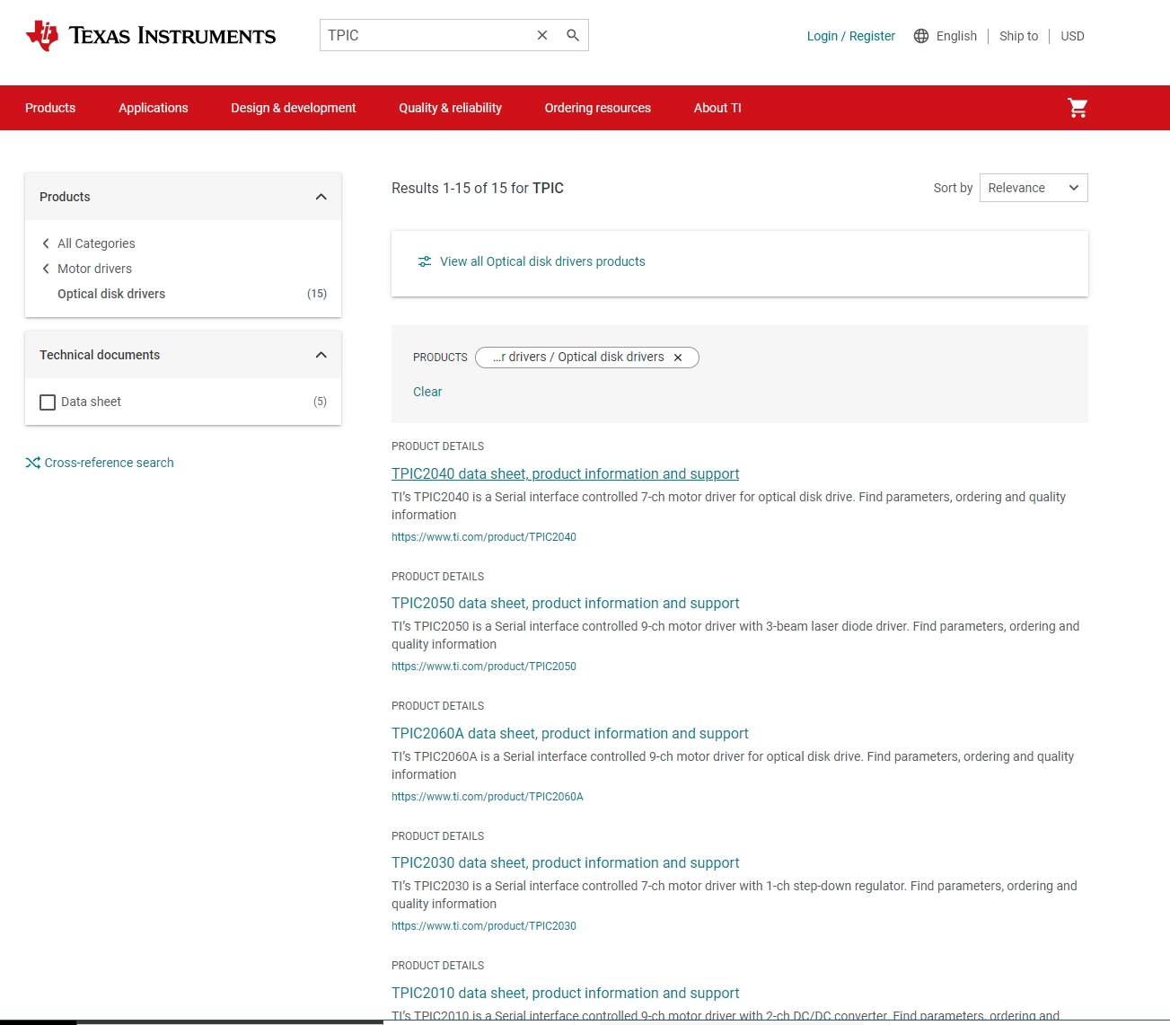1170x1025 pixels.
Task: Collapse the Products filter panel
Action: tap(321, 197)
